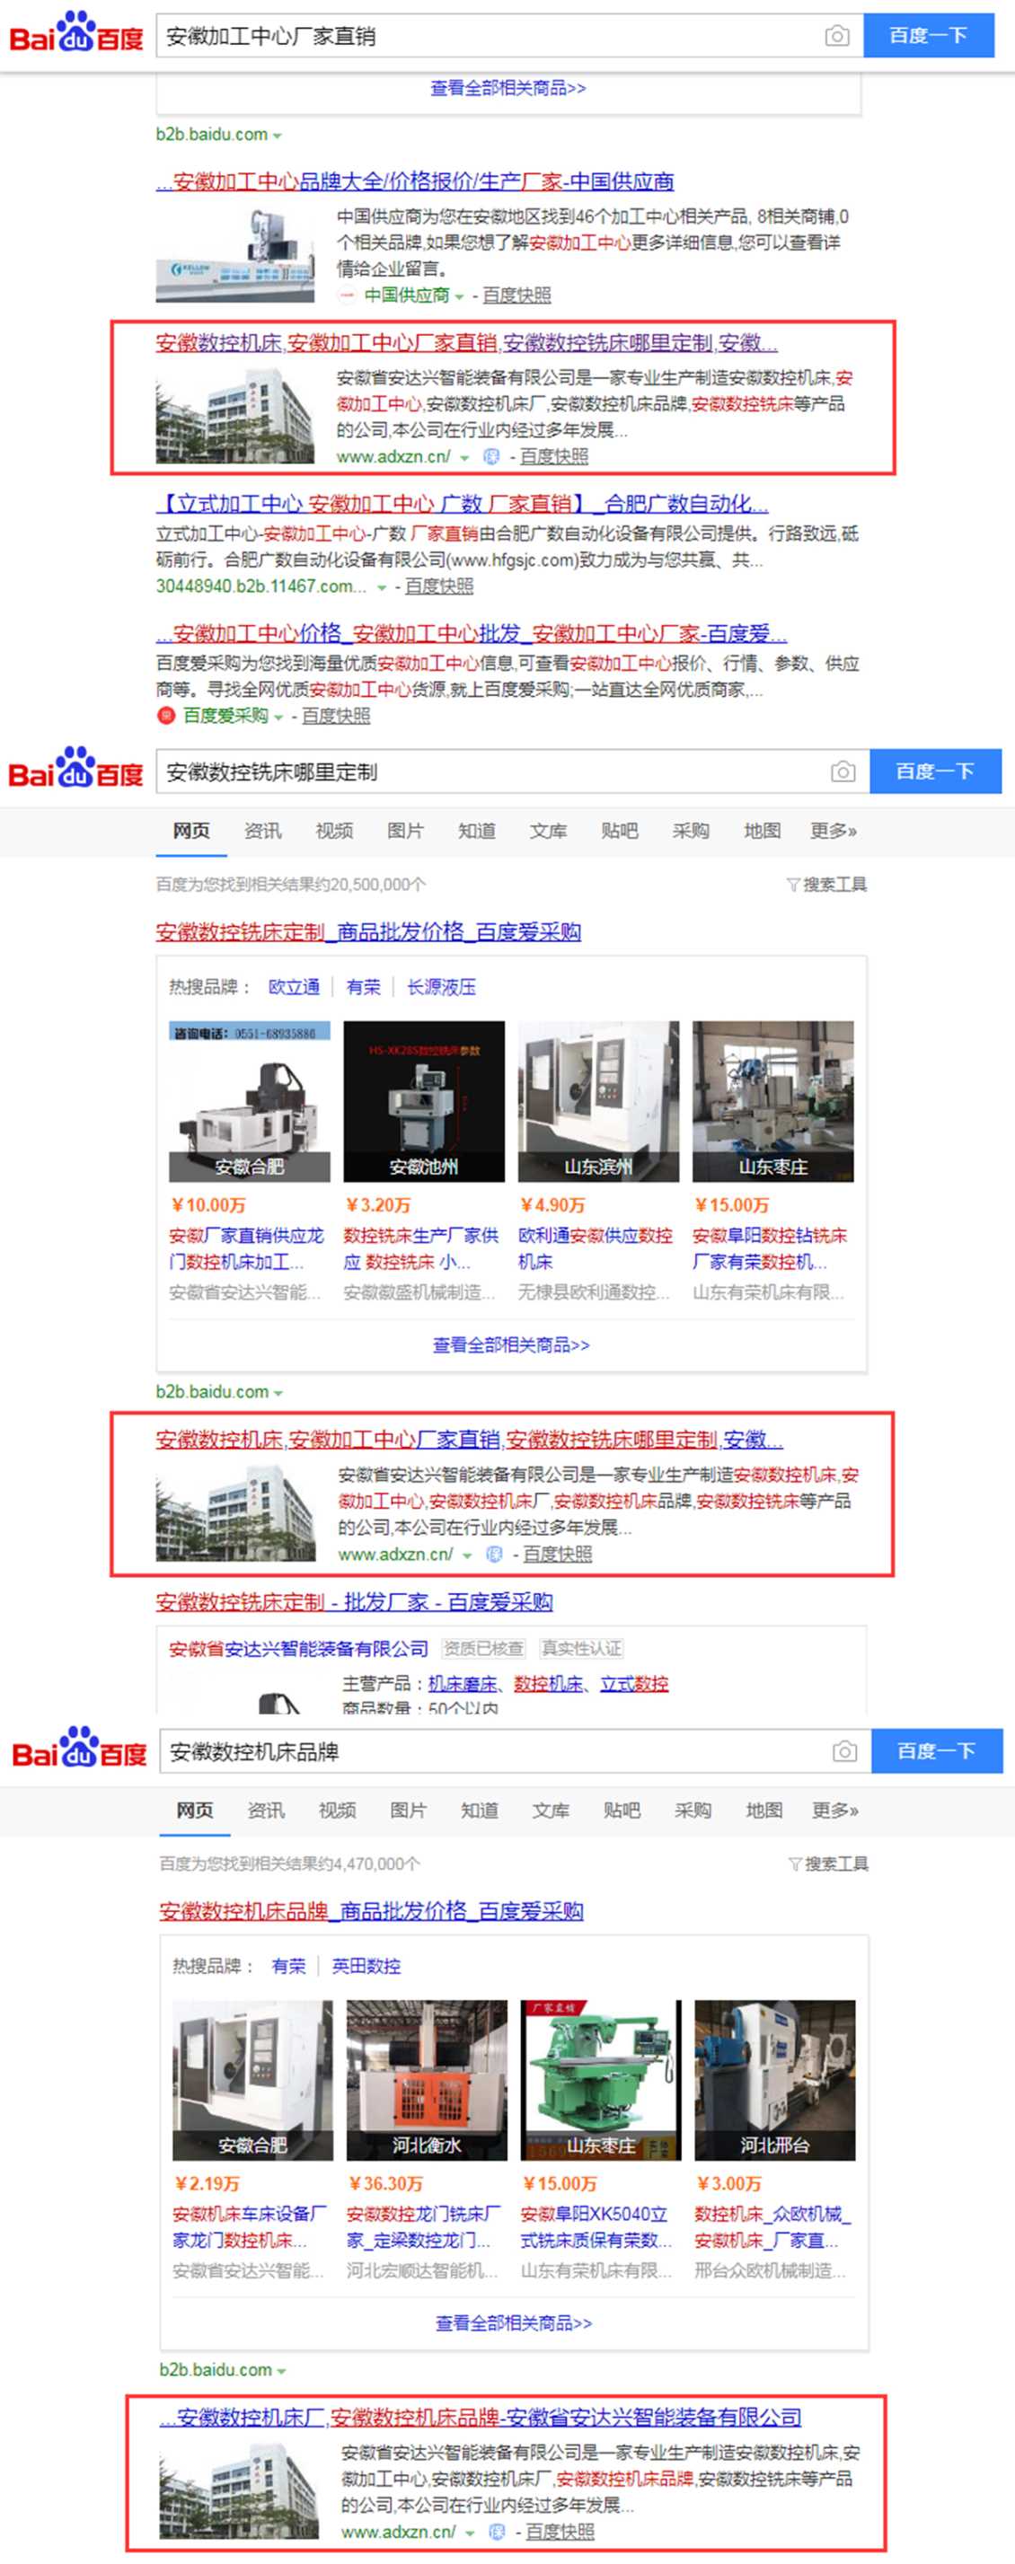Select 图片 tab under 安徽数控铣床哪里定制 search

click(x=405, y=831)
